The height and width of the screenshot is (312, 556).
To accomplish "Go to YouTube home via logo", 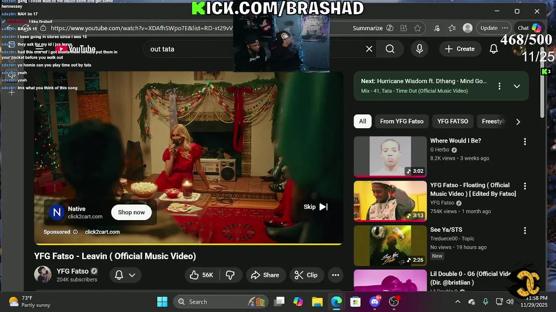I will coord(76,49).
